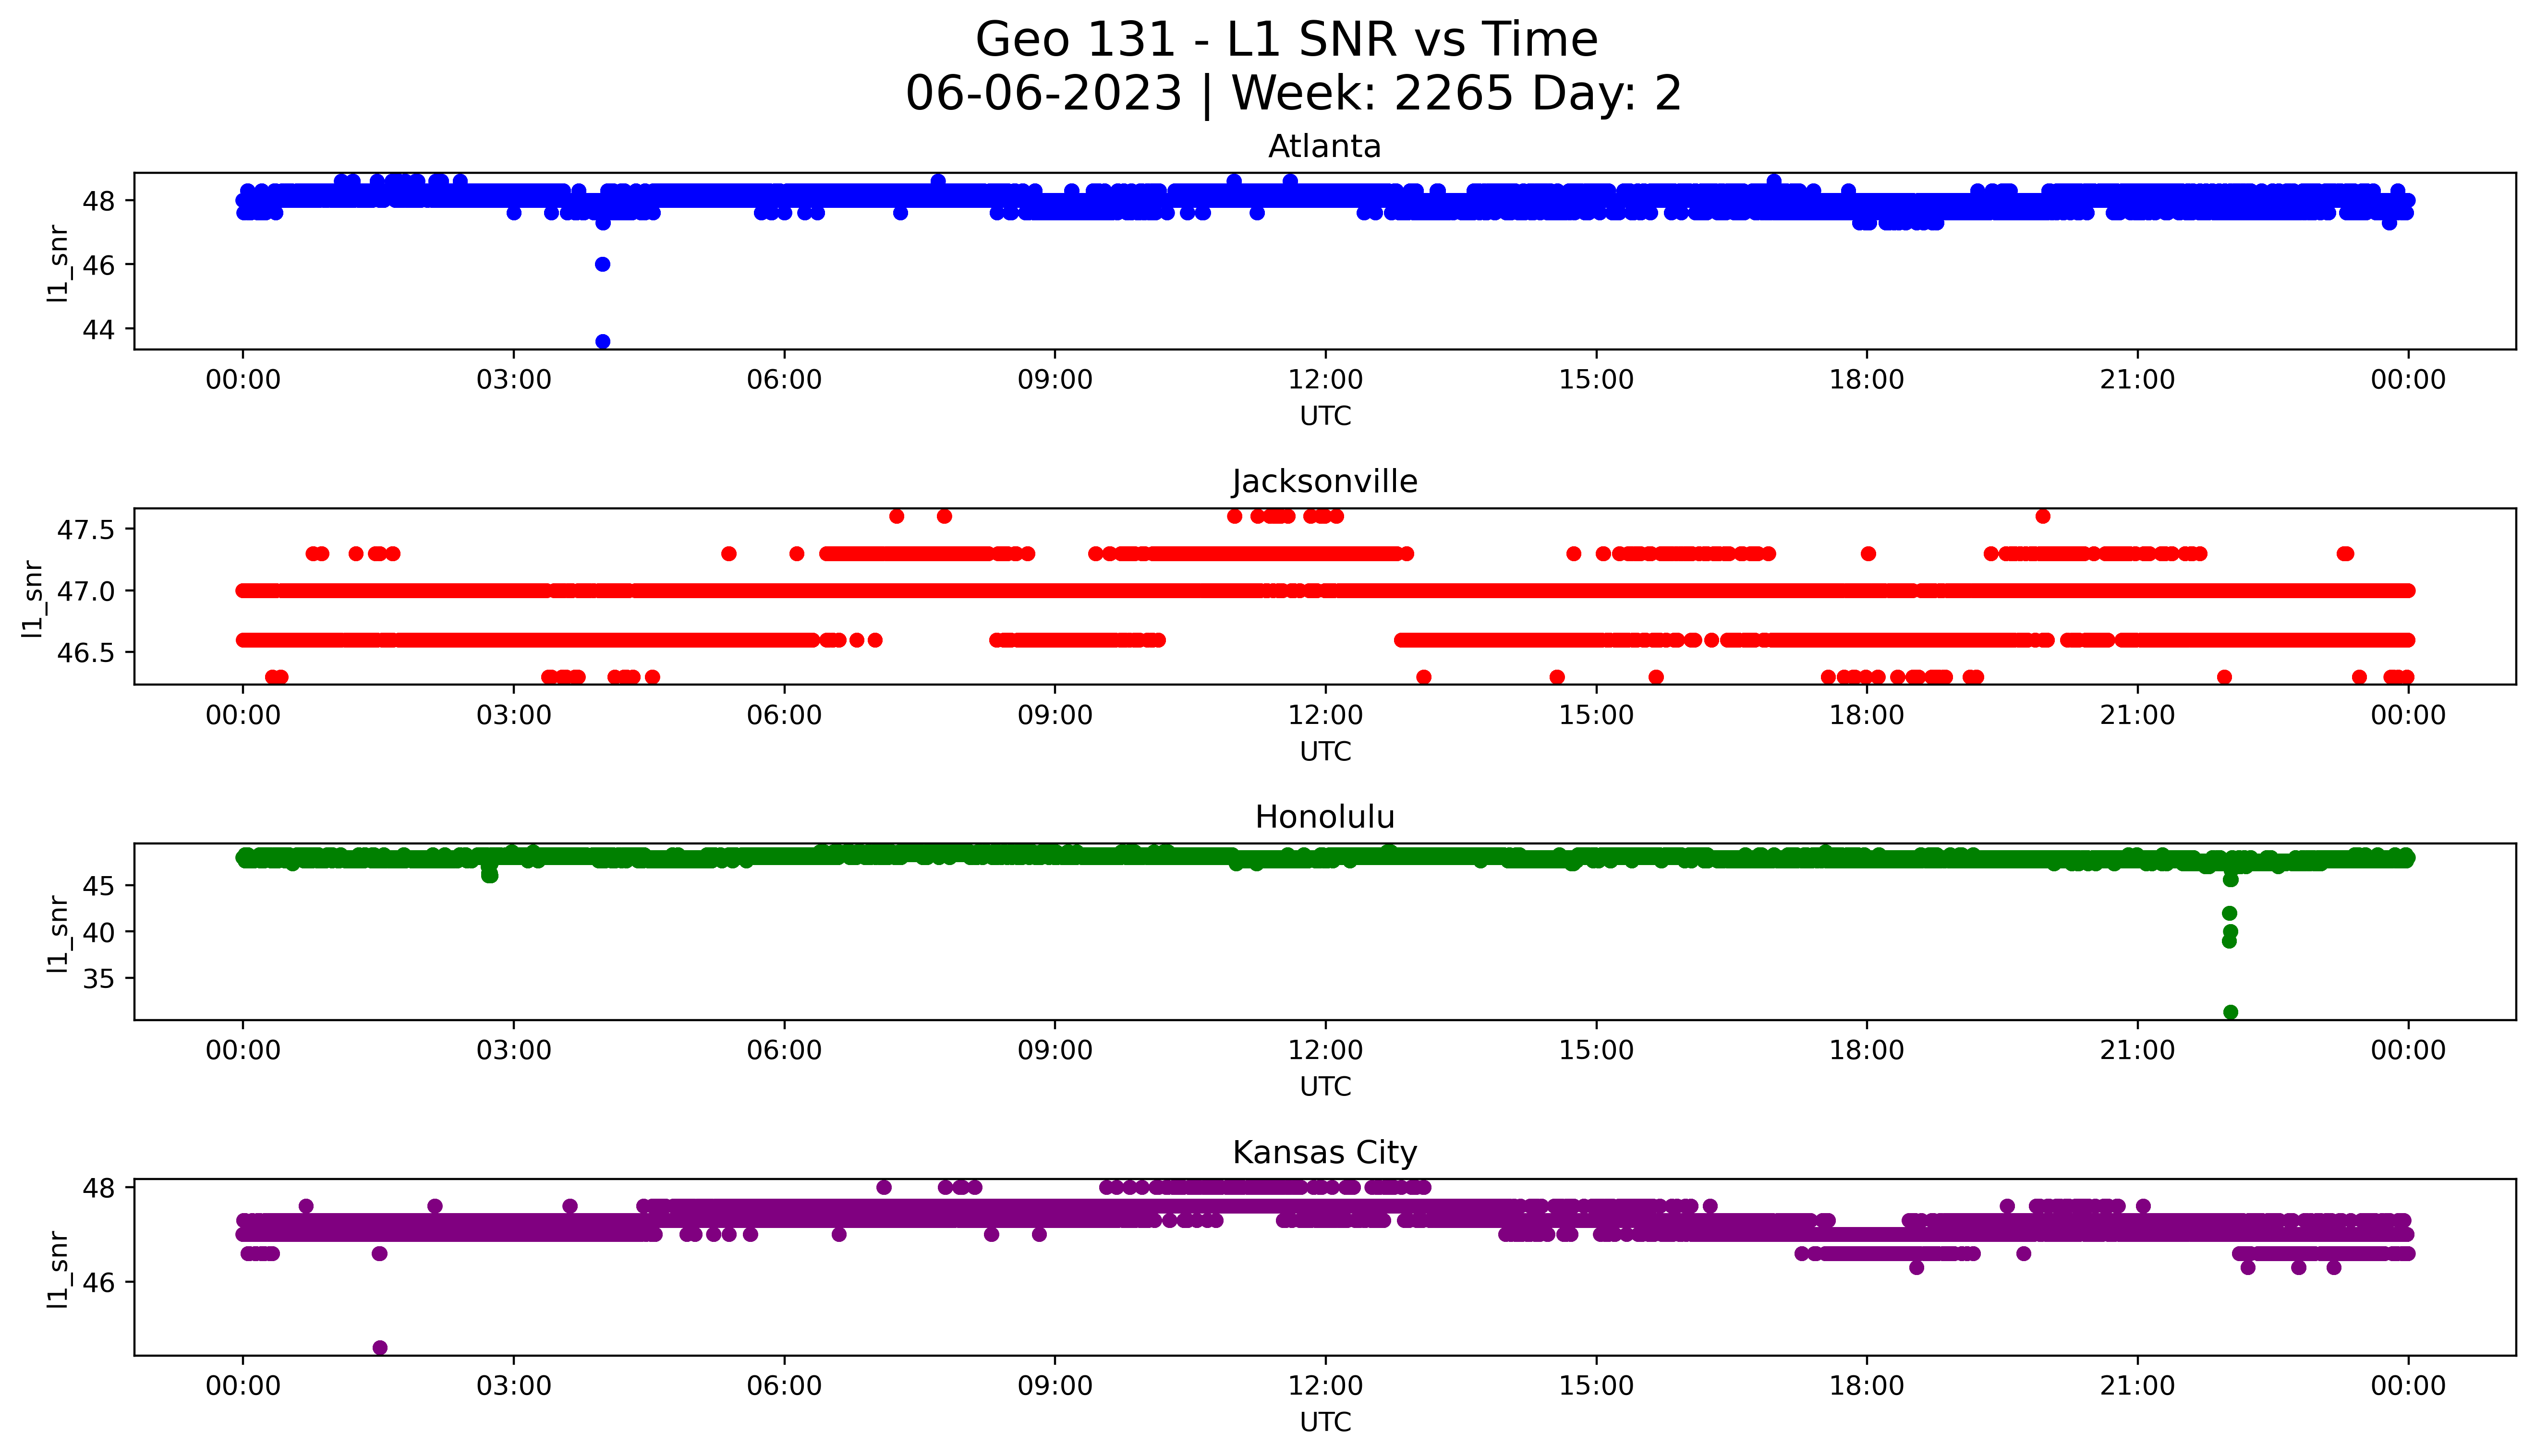Click the 03:00 tick label under Jacksonville
2535x1456 pixels.
pos(513,715)
